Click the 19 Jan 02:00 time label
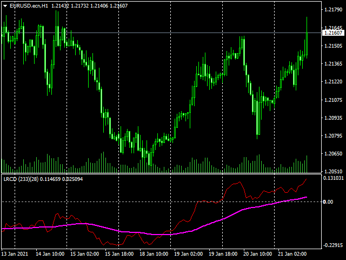 [x=189, y=253]
